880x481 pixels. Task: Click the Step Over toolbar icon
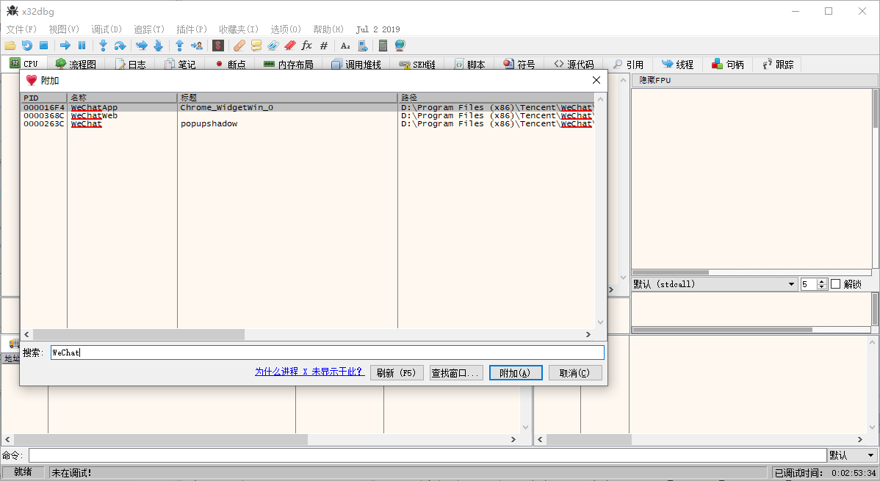(120, 46)
